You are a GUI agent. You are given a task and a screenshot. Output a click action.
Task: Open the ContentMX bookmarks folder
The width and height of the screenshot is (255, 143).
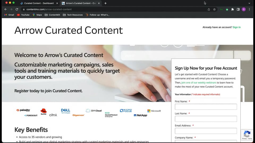point(52,15)
